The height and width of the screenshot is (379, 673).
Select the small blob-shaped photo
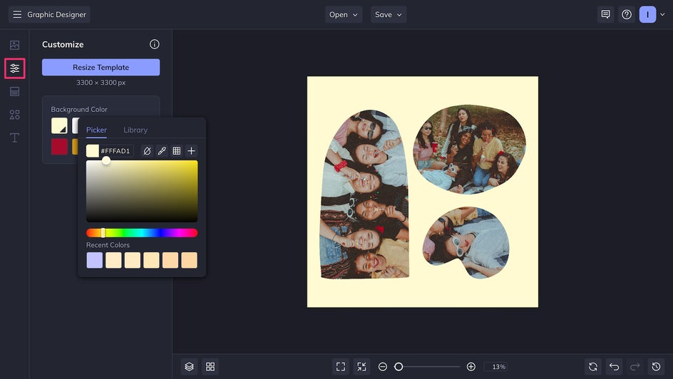466,243
